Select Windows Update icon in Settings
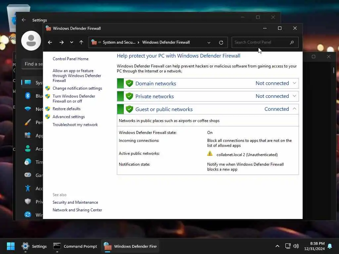The height and width of the screenshot is (254, 339). (28, 214)
